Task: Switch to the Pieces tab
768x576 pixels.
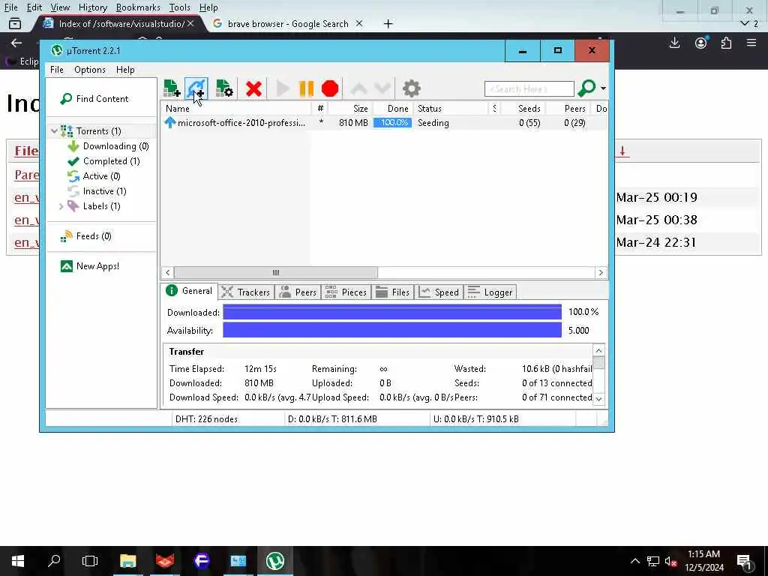Action: pyautogui.click(x=346, y=292)
